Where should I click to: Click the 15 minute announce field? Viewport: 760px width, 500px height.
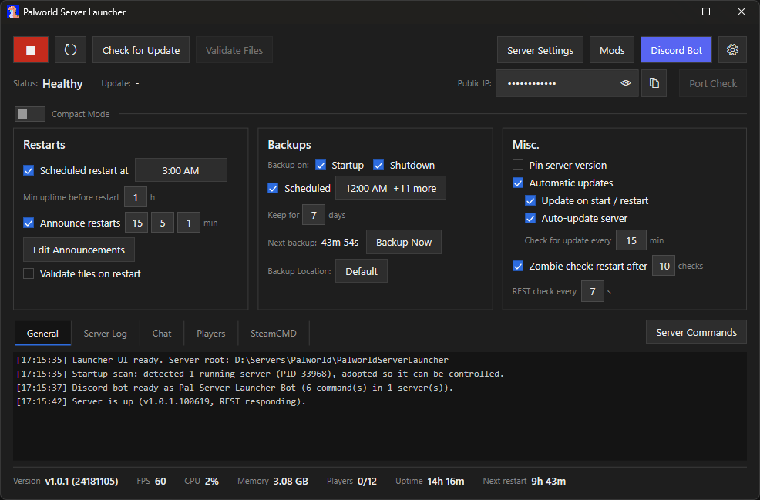pyautogui.click(x=137, y=223)
